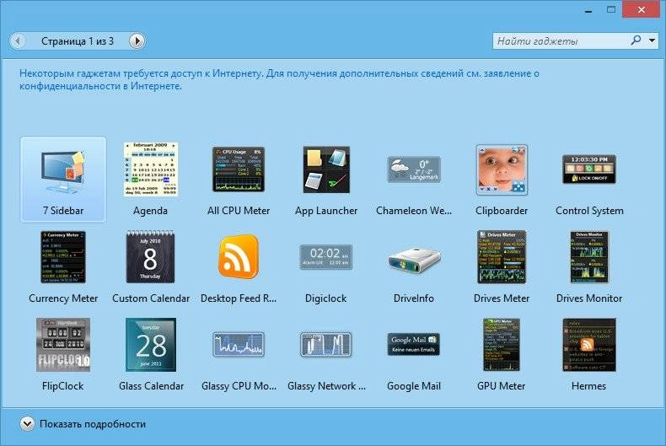Choose the All CPU Meter gadget
The width and height of the screenshot is (666, 446).
(x=239, y=169)
